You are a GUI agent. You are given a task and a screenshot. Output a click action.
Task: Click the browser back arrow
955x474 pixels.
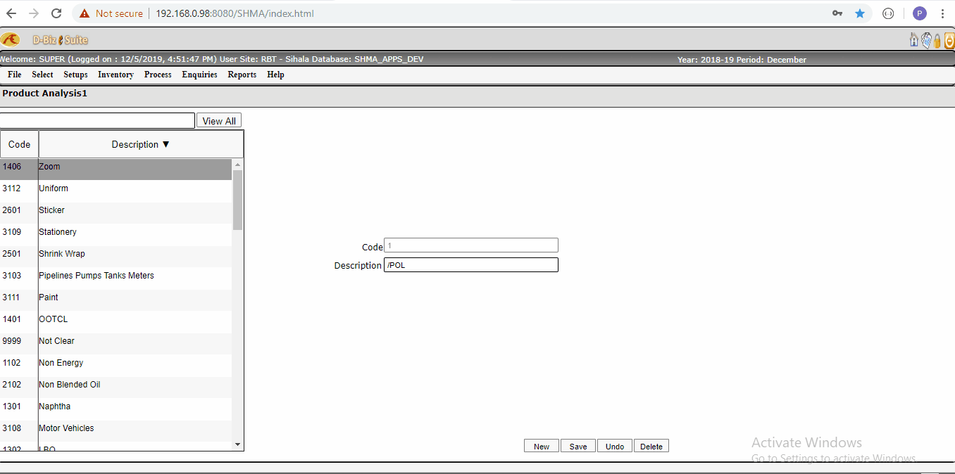[12, 13]
